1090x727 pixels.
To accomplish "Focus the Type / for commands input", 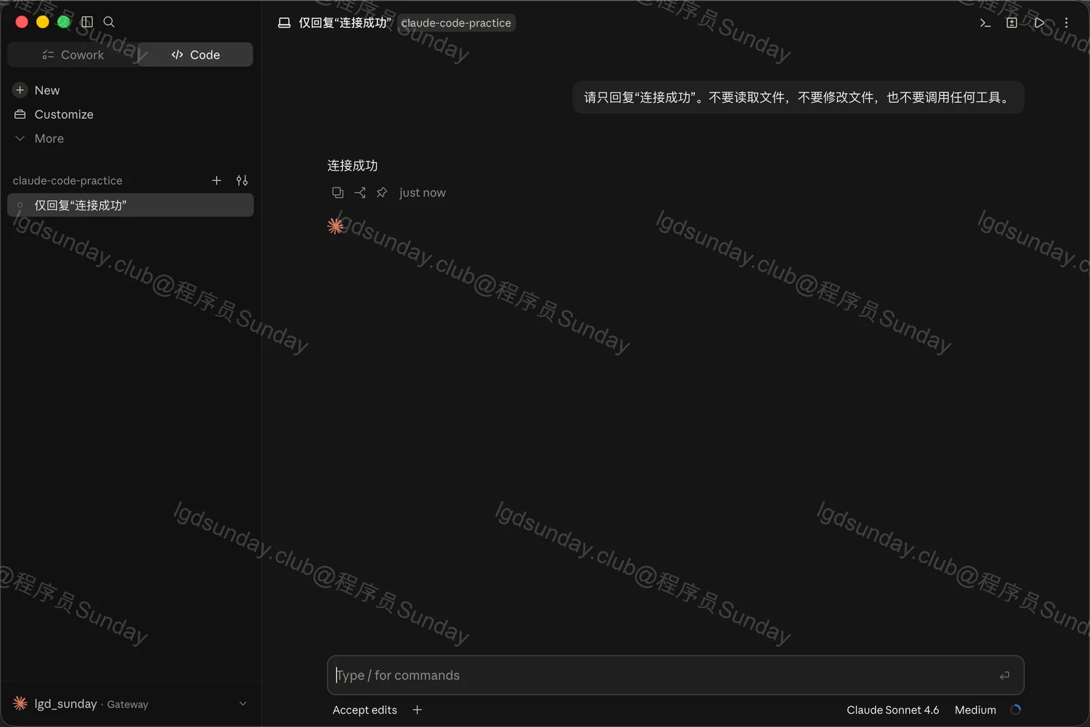I will [x=675, y=675].
